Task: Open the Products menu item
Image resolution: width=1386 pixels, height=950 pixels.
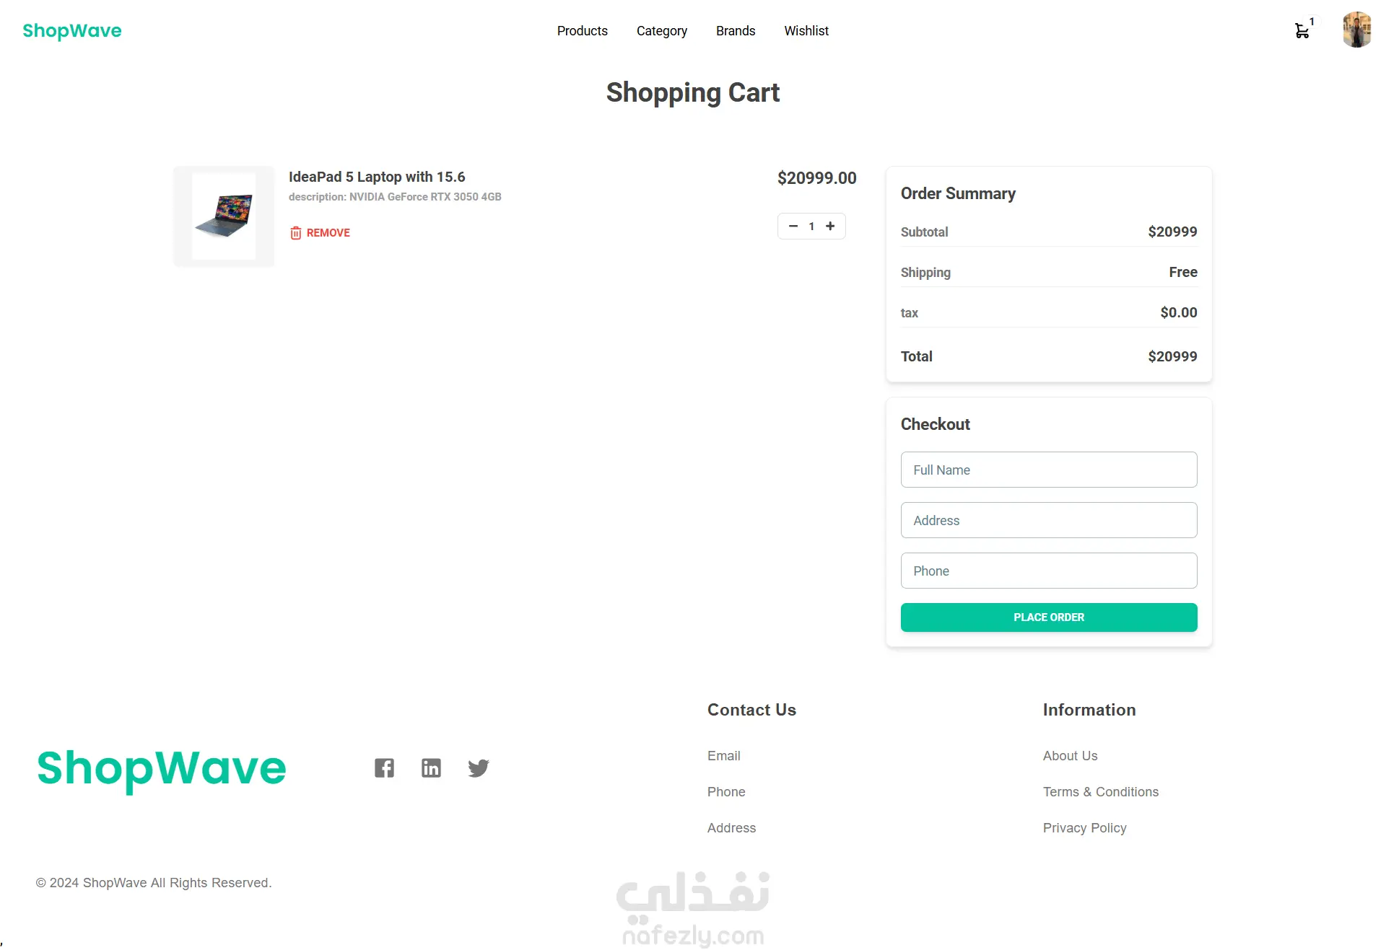Action: [582, 31]
